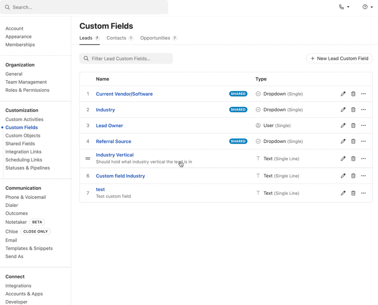Edit the Current Vendor/Software field
This screenshot has height=305, width=378.
point(343,94)
